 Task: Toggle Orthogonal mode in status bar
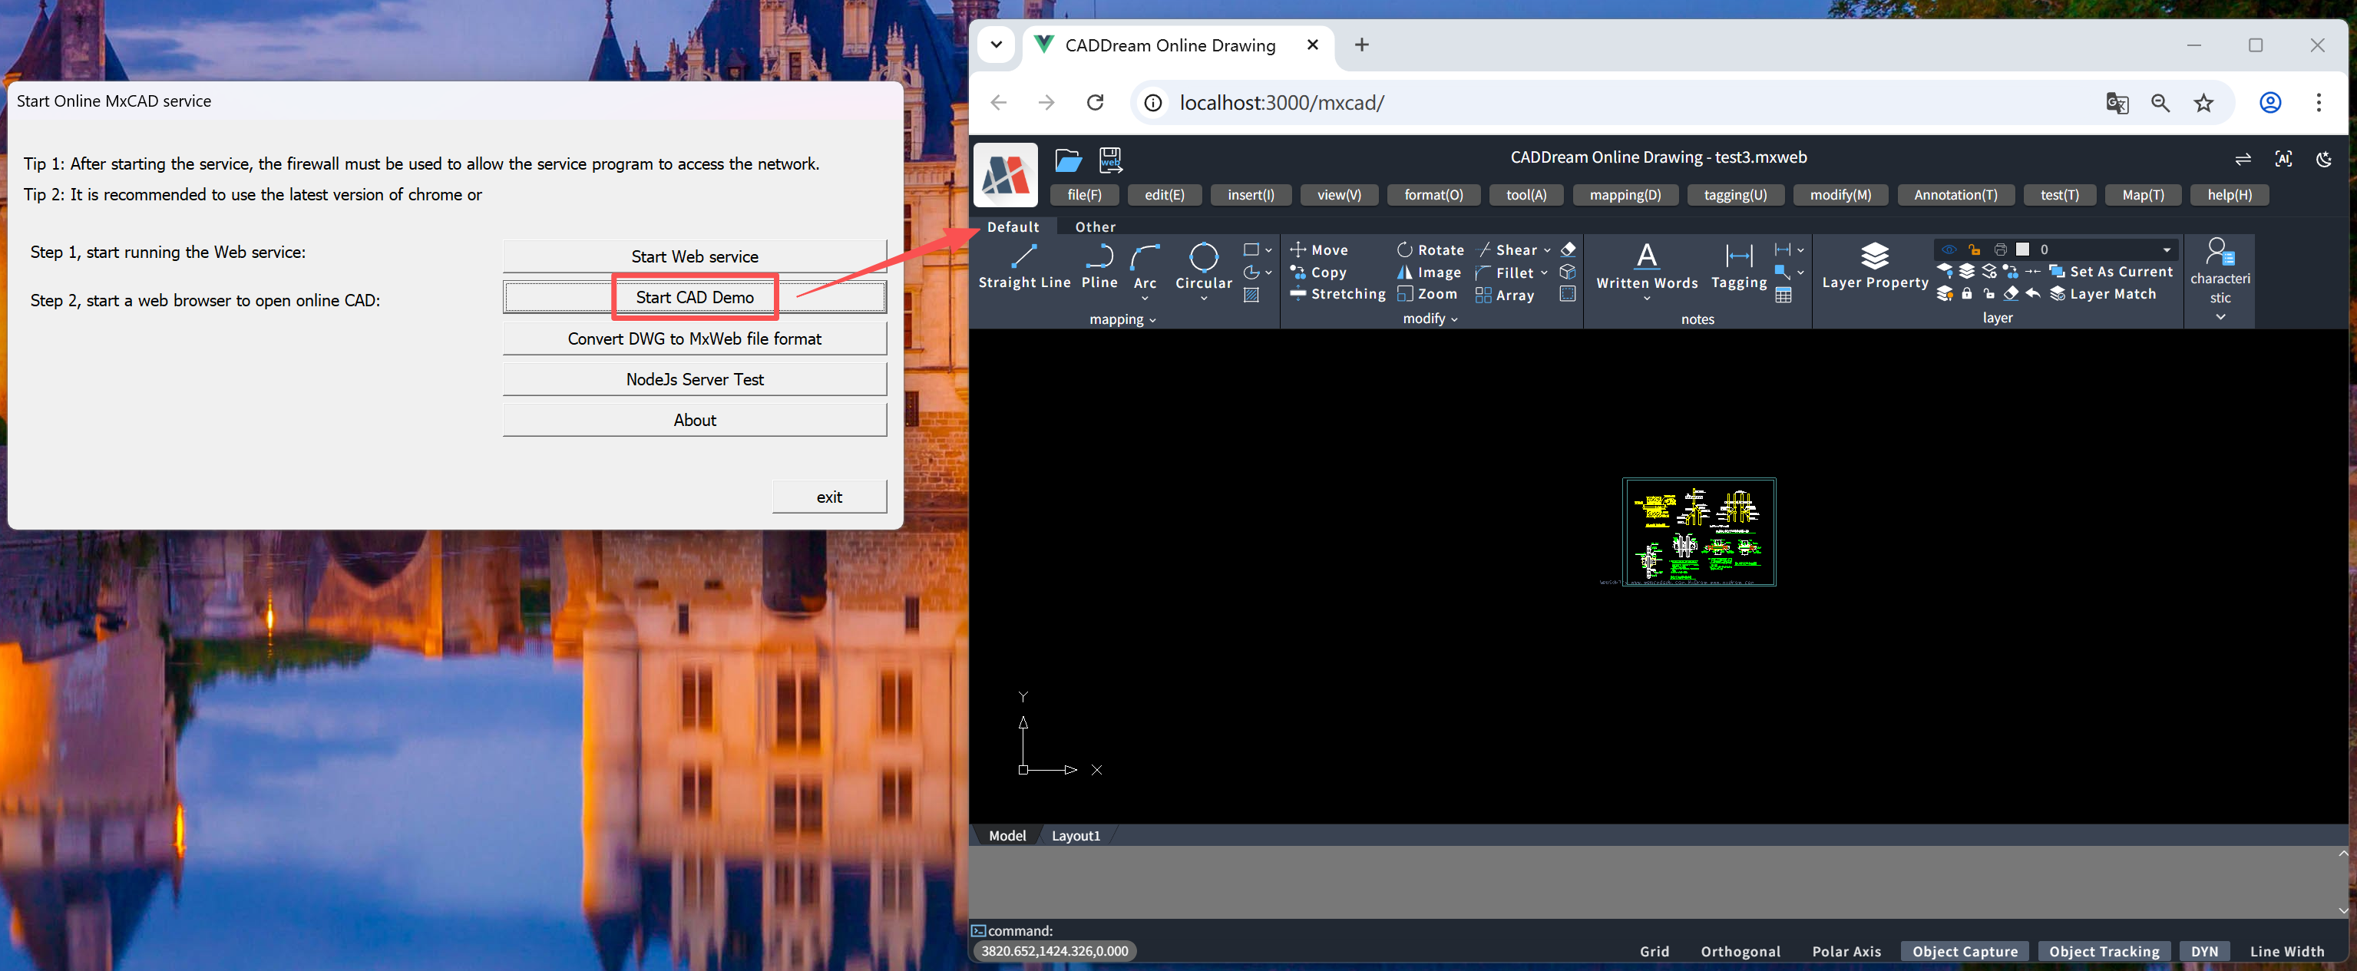[1740, 951]
